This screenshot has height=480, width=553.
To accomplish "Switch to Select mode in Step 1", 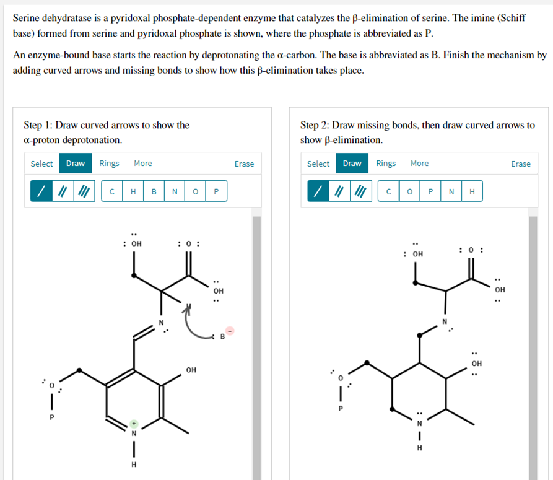I will [x=41, y=163].
